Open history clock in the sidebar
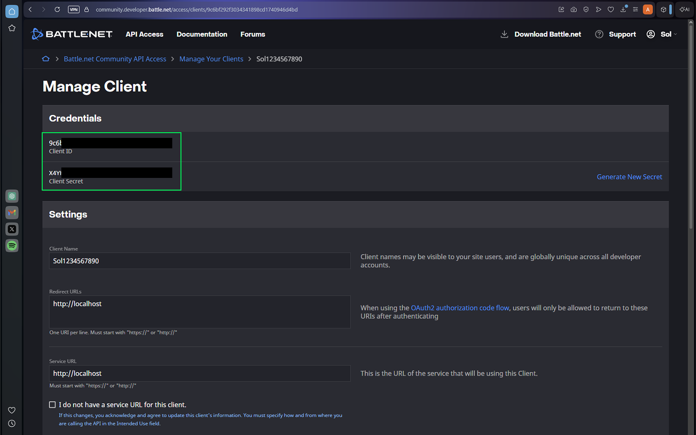696x435 pixels. [12, 423]
